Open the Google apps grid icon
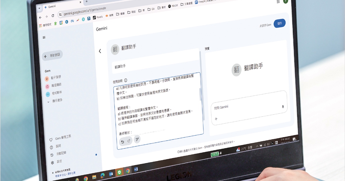 pyautogui.click(x=278, y=1)
